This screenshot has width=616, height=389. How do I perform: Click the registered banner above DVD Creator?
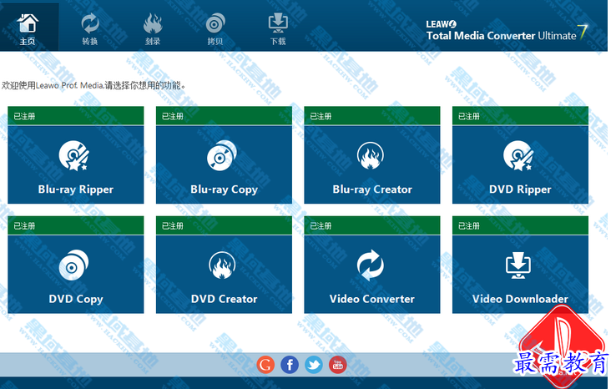tap(224, 225)
